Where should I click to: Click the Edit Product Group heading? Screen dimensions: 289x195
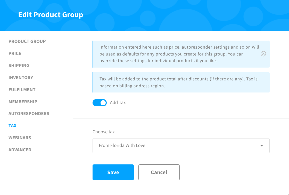click(51, 15)
